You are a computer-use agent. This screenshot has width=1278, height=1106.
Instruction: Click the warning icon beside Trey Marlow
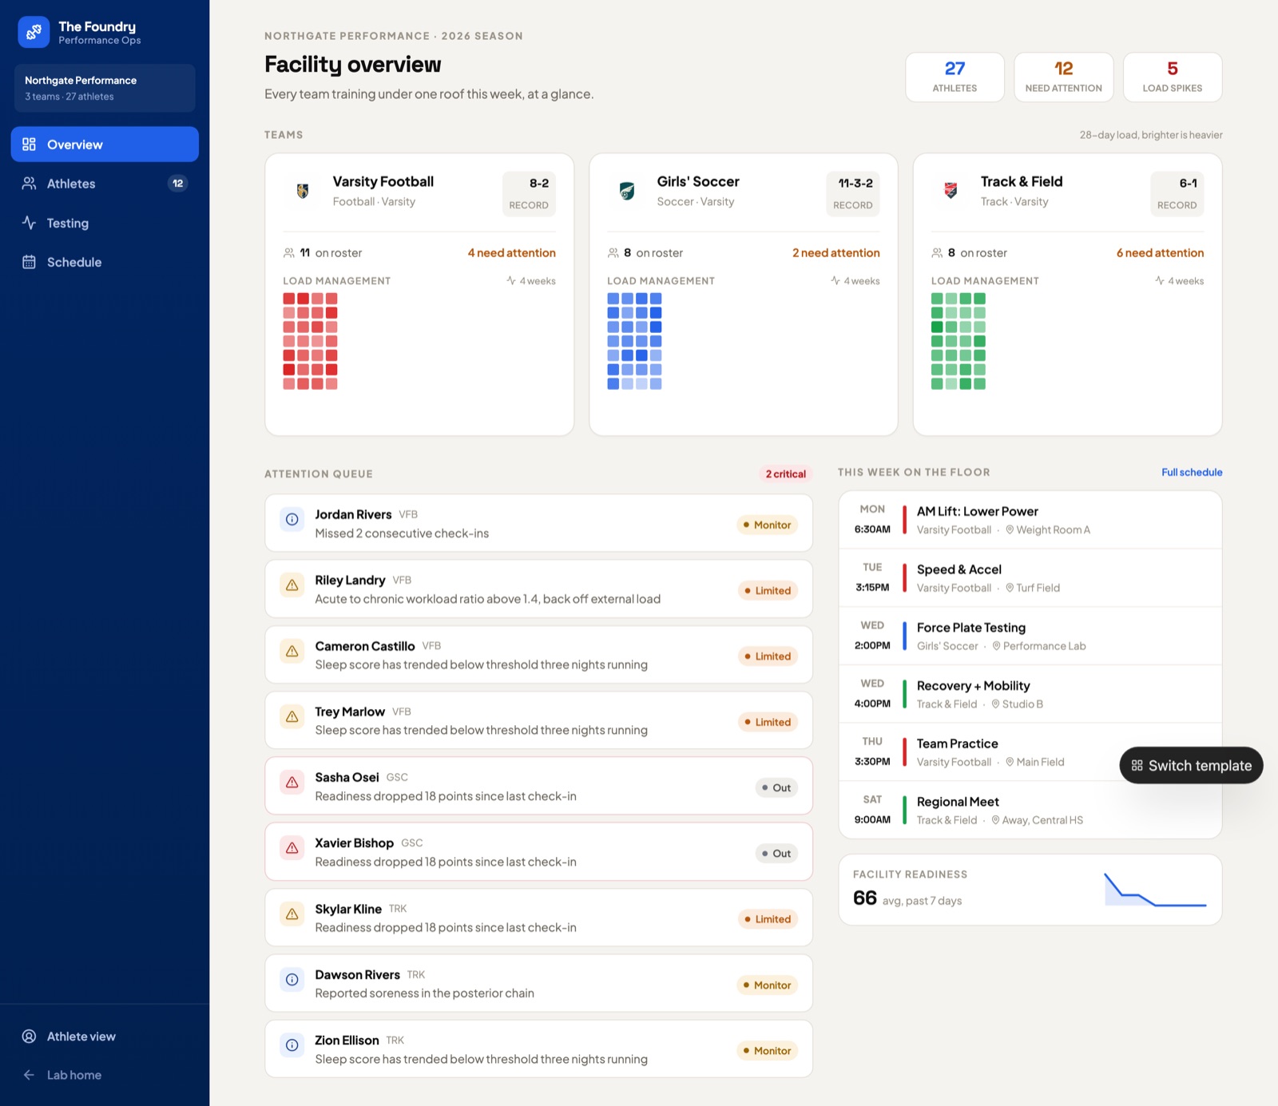pos(292,716)
